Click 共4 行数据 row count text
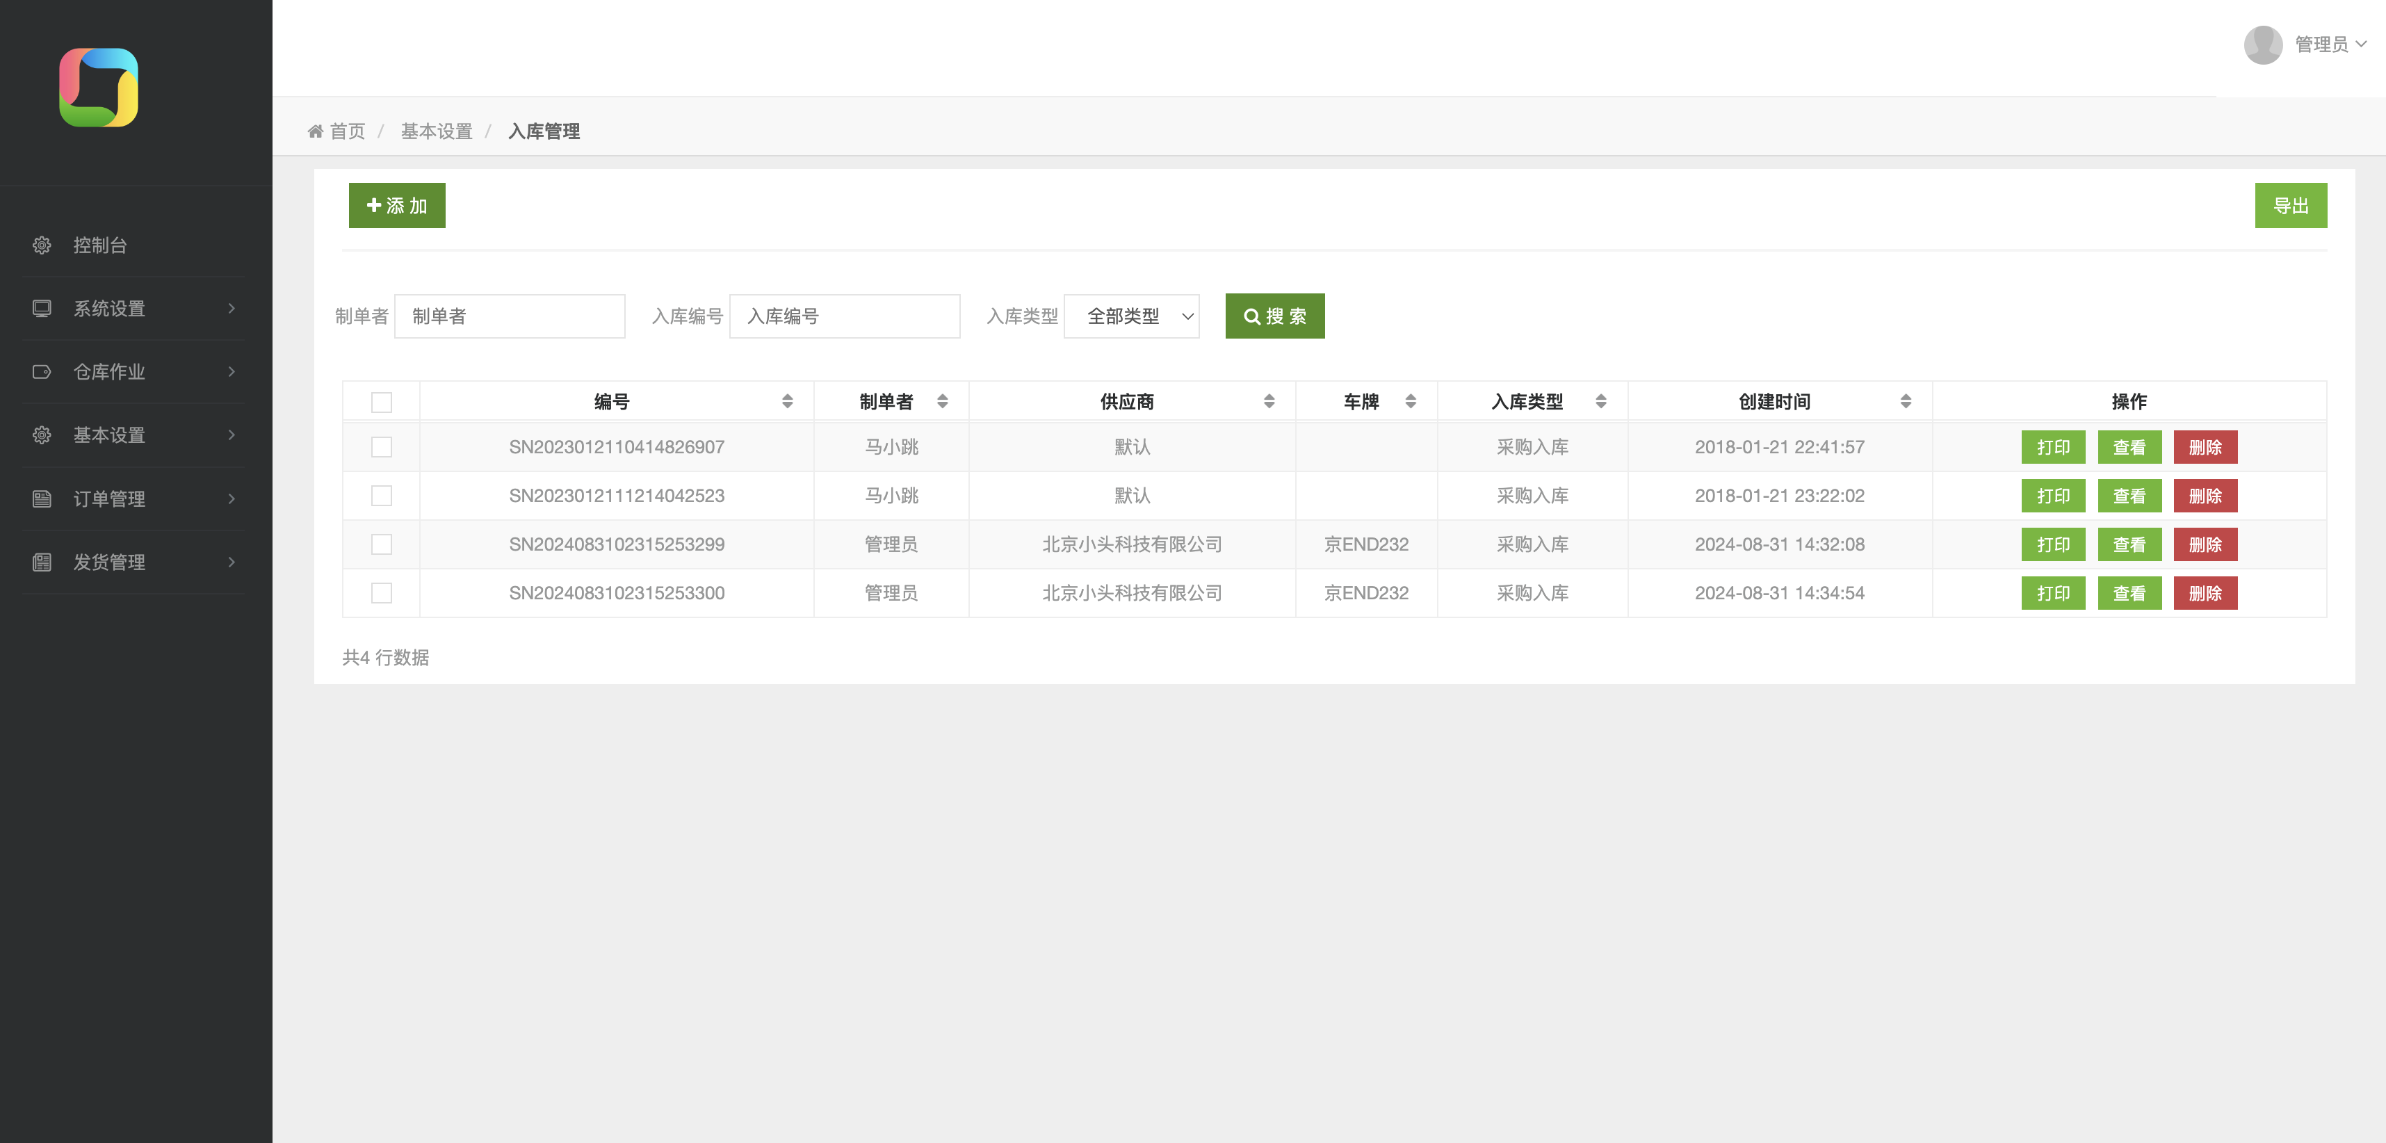The width and height of the screenshot is (2386, 1143). click(385, 657)
